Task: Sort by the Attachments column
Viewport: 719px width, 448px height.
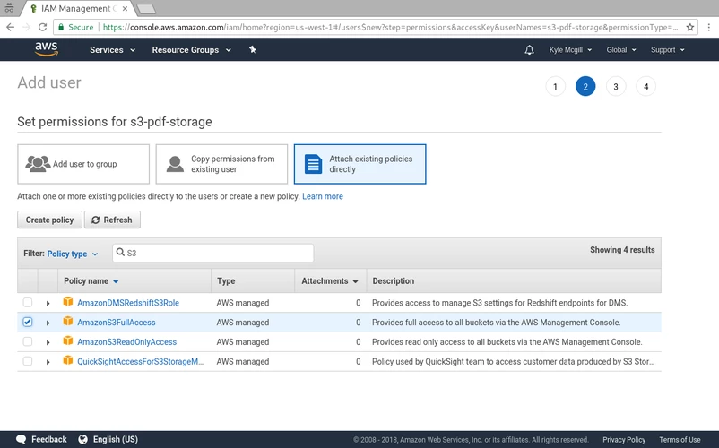Action: click(x=330, y=280)
